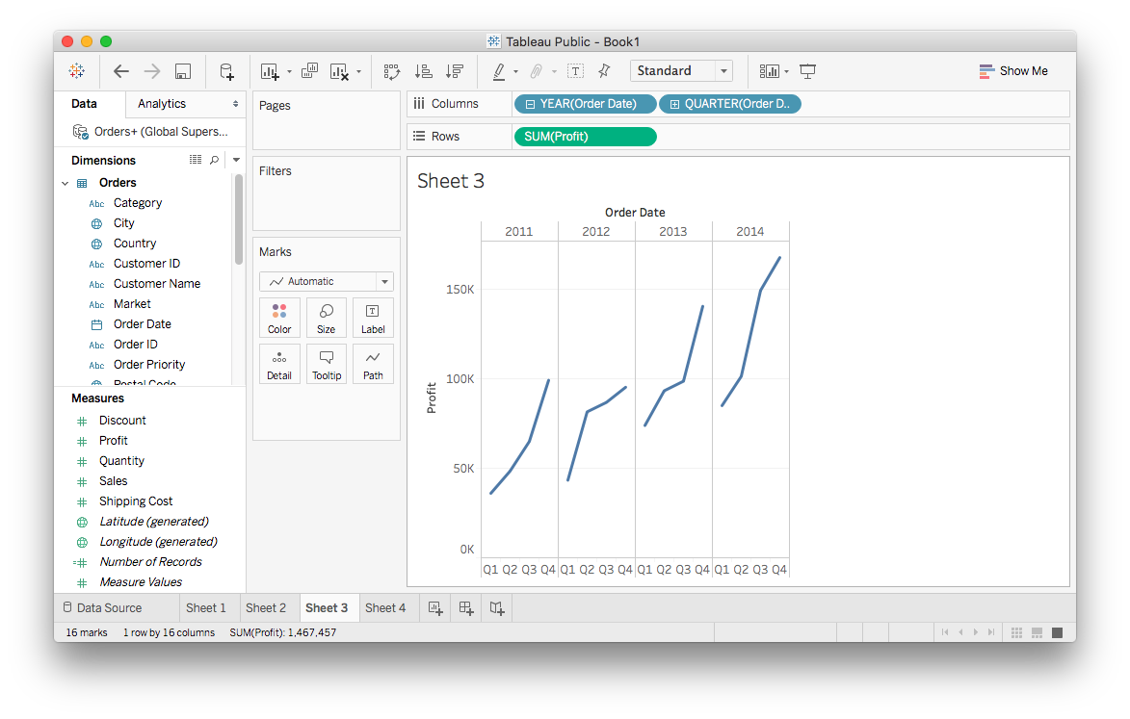Click the Swap rows and columns icon
This screenshot has height=719, width=1130.
coord(391,71)
